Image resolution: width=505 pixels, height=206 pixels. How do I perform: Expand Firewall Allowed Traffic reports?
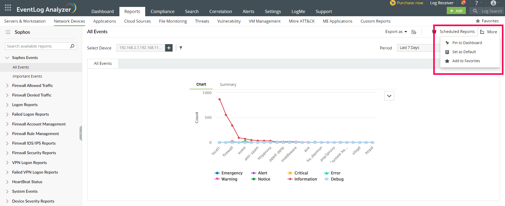[x=7, y=86]
